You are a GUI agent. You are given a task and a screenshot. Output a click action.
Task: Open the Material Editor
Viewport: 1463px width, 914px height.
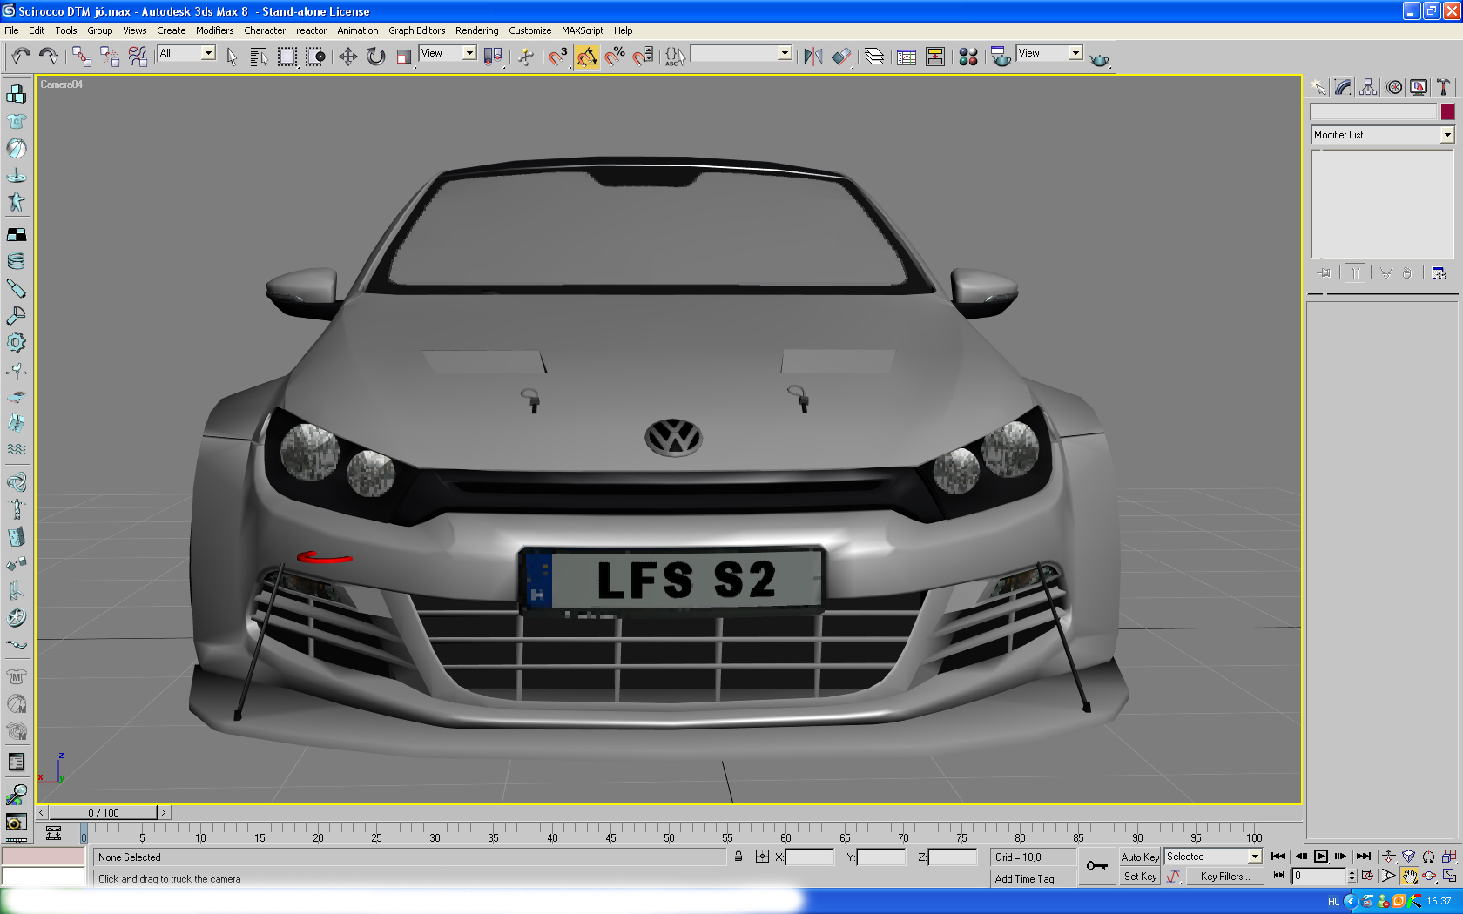tap(967, 57)
